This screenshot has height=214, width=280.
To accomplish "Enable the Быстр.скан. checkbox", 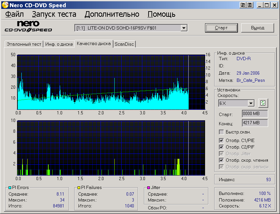I will [222, 132].
